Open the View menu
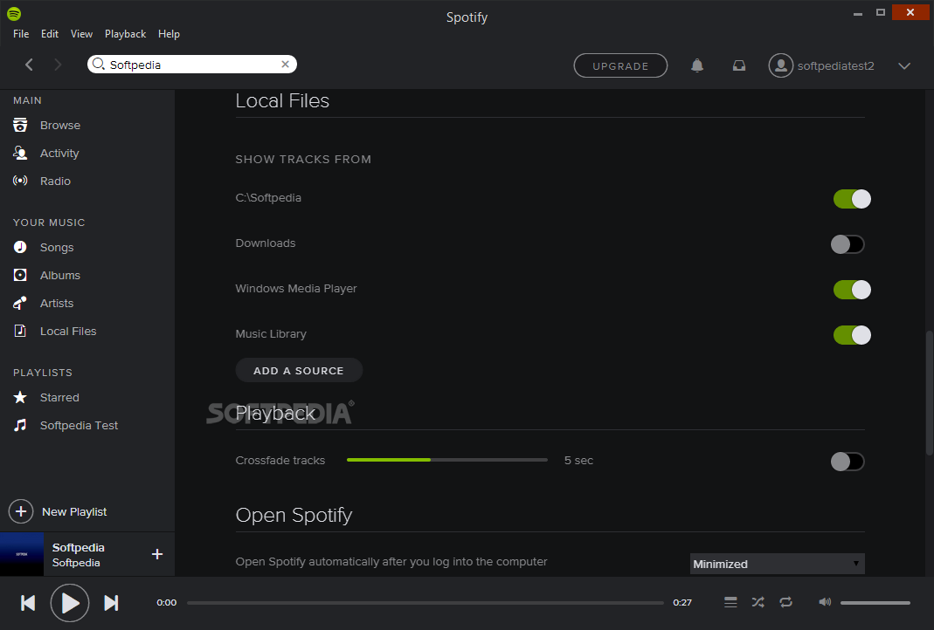 (81, 34)
